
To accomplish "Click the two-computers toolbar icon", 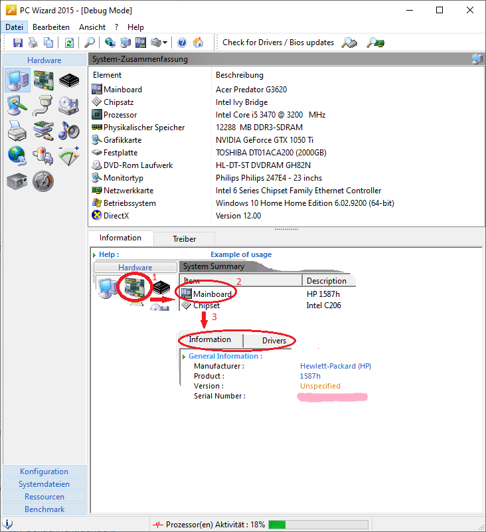I will click(125, 43).
